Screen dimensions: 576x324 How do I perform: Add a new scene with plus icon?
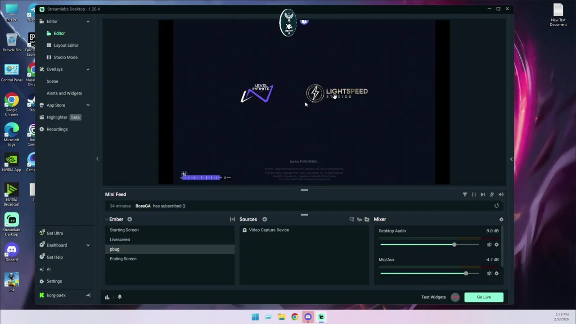click(130, 219)
